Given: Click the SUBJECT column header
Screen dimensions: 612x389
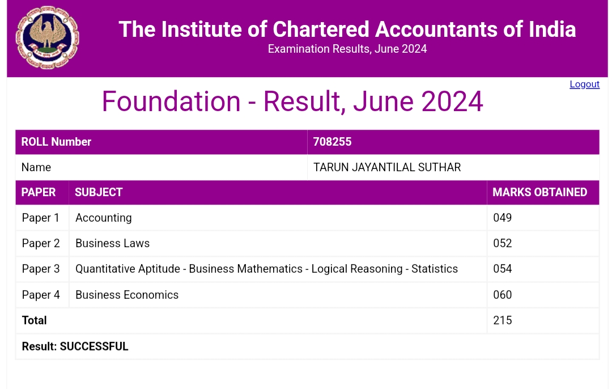Looking at the screenshot, I should pos(99,192).
